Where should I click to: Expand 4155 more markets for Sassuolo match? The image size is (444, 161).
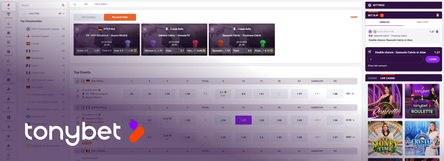coord(351,120)
